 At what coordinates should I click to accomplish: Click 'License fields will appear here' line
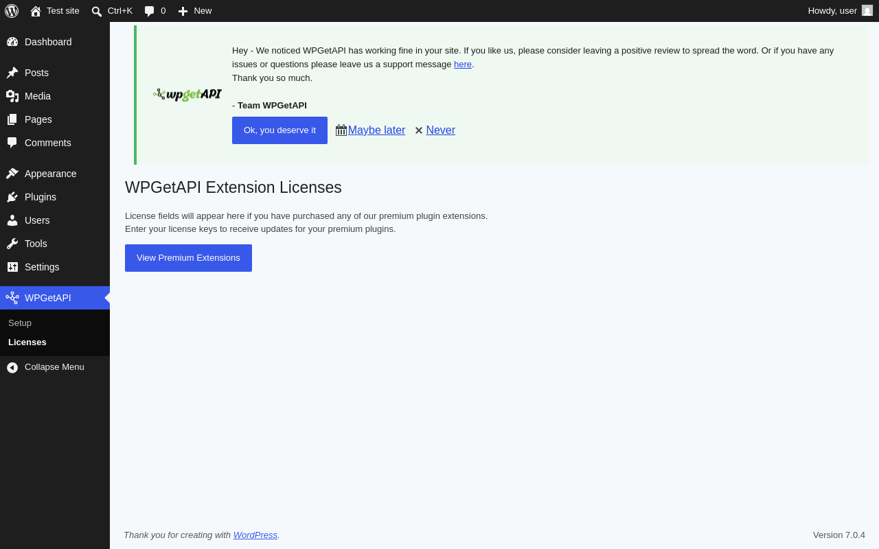click(x=306, y=216)
